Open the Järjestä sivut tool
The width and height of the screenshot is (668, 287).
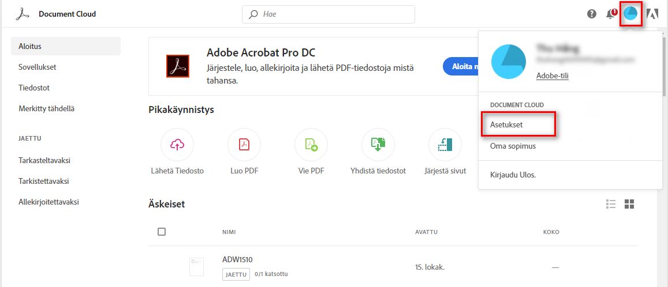click(x=445, y=145)
